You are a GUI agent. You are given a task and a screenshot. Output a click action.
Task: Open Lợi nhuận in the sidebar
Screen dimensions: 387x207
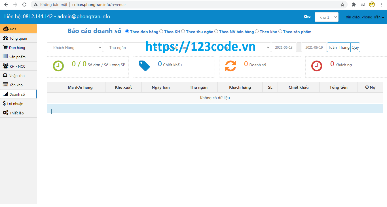(x=18, y=104)
